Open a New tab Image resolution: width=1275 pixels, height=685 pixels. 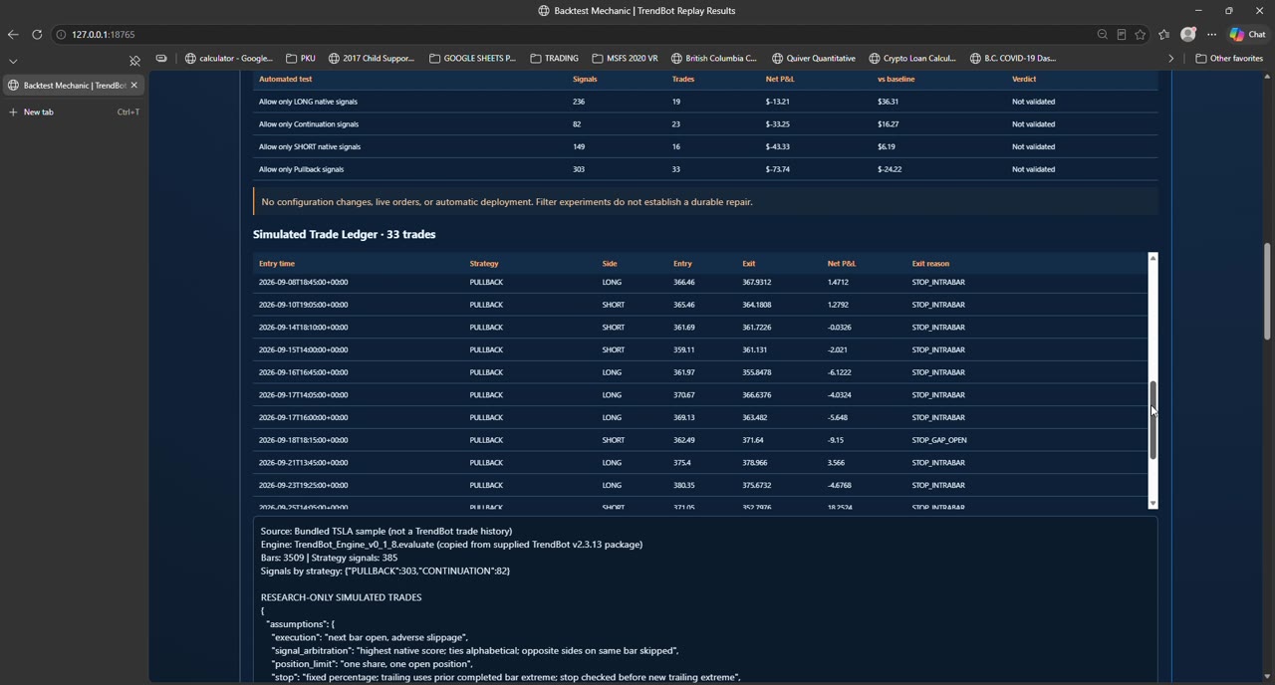74,112
